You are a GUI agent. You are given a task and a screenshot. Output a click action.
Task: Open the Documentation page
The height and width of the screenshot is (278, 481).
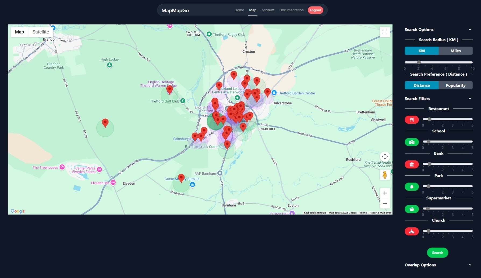pyautogui.click(x=291, y=10)
